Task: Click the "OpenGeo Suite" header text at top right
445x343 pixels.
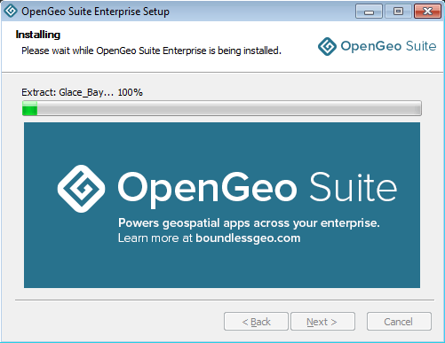Action: coord(388,46)
